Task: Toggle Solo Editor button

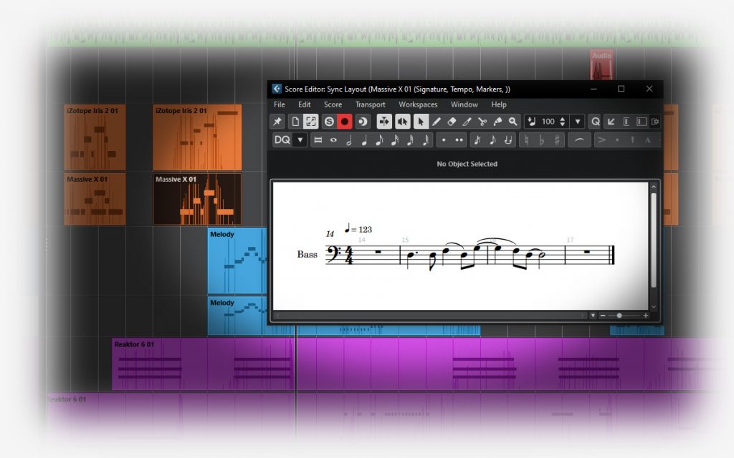Action: pos(329,122)
